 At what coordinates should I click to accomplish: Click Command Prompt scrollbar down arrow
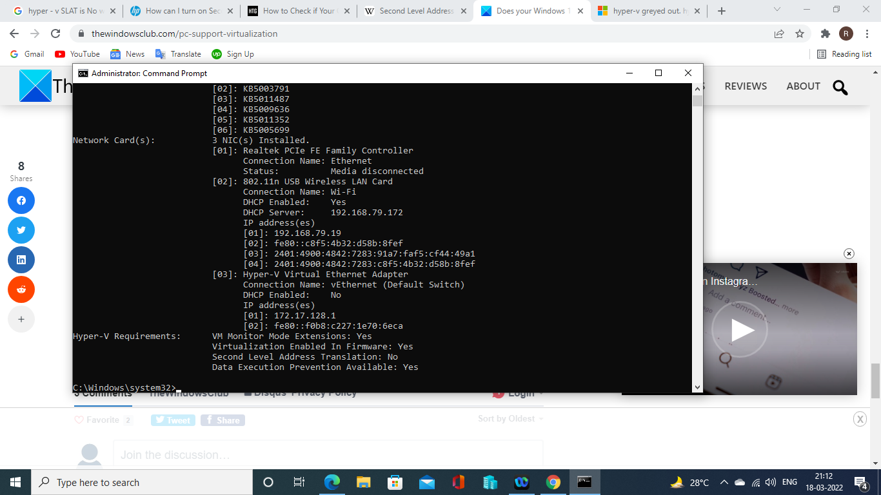(697, 387)
